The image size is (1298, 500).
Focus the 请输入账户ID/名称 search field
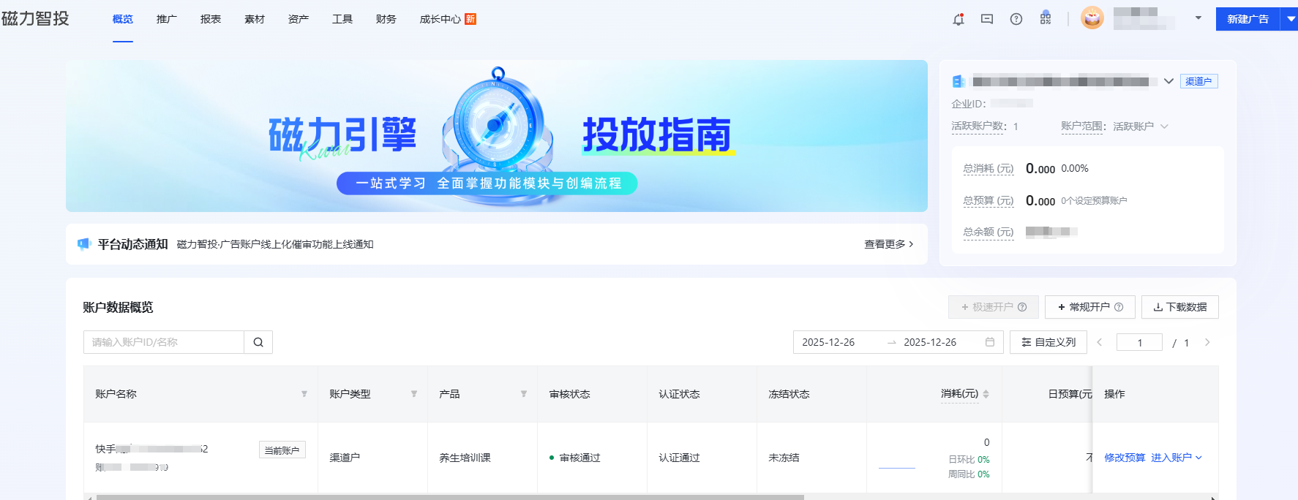pyautogui.click(x=164, y=342)
